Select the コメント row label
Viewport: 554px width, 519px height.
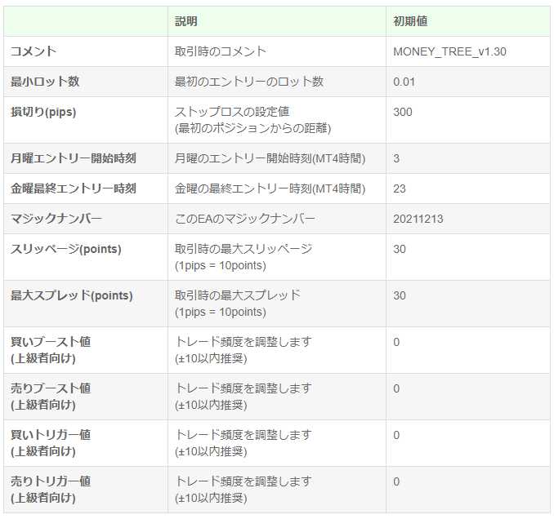(x=34, y=51)
